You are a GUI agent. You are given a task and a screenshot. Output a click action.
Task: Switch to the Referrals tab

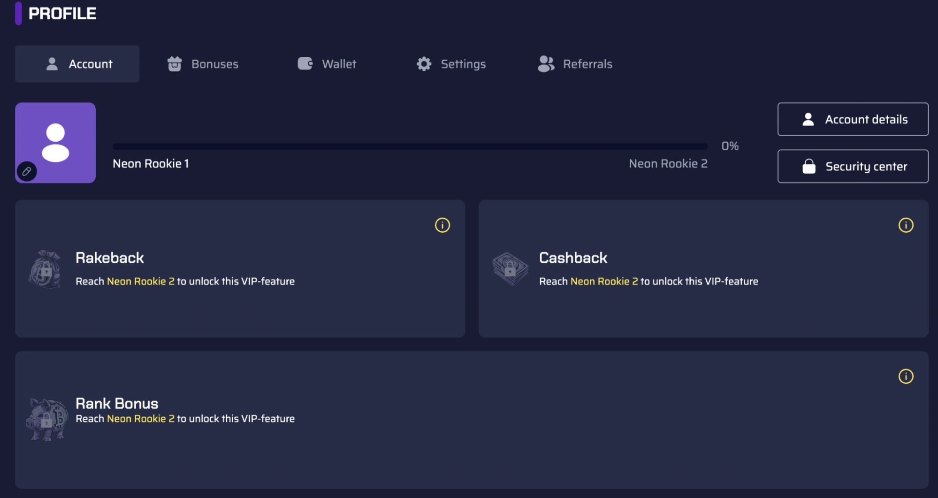coord(575,64)
